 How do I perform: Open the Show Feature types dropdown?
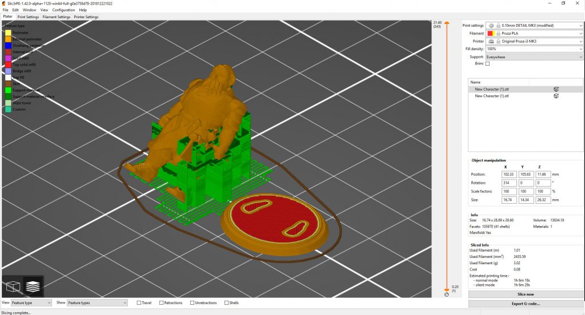click(97, 302)
